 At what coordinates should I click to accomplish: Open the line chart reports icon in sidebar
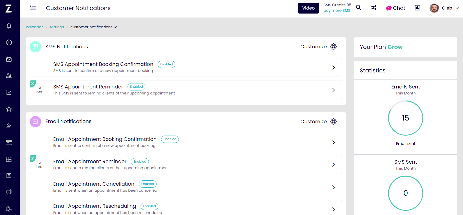pos(9,92)
